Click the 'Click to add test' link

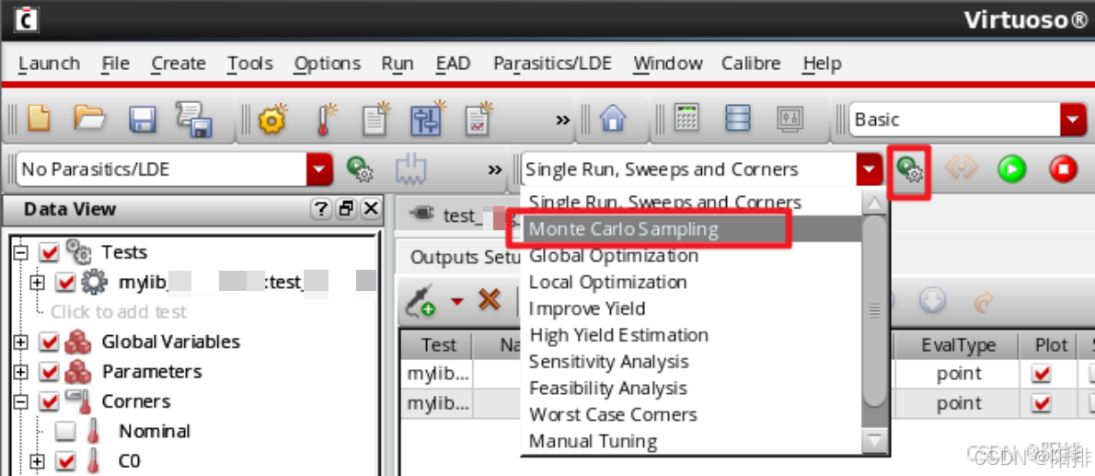click(119, 312)
